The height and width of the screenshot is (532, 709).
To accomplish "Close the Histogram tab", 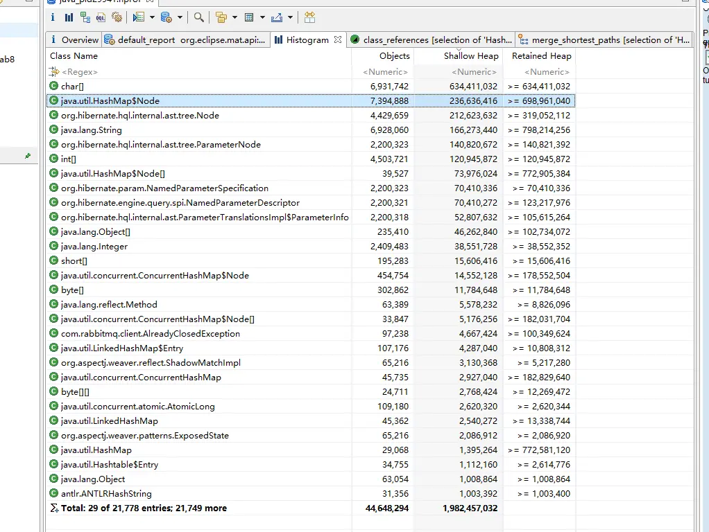I will point(338,39).
